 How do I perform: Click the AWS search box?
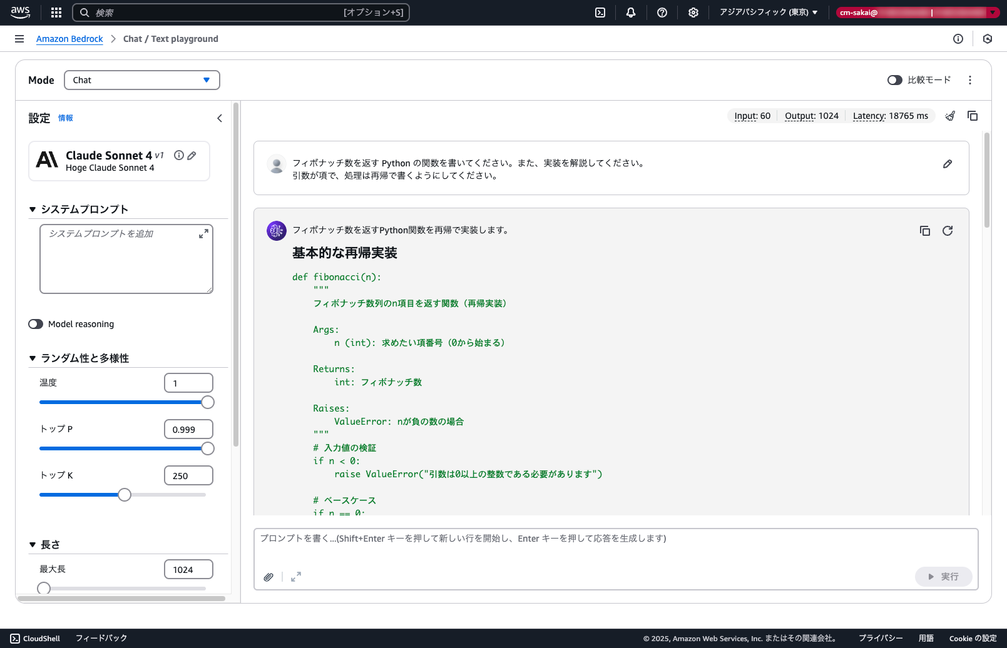[x=241, y=13]
